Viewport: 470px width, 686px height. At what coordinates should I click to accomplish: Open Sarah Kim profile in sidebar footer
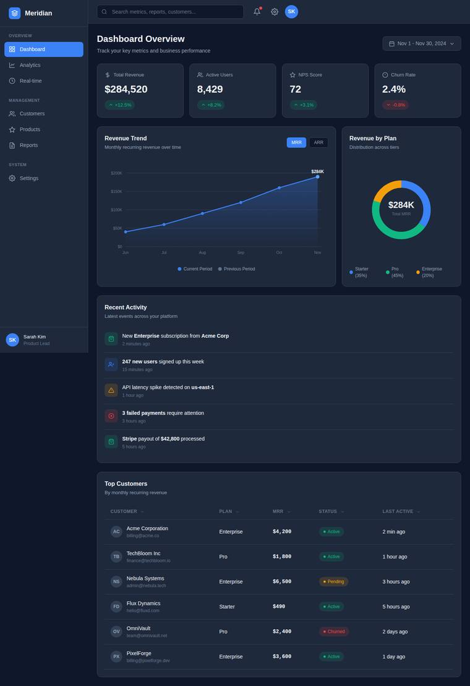[x=44, y=340]
